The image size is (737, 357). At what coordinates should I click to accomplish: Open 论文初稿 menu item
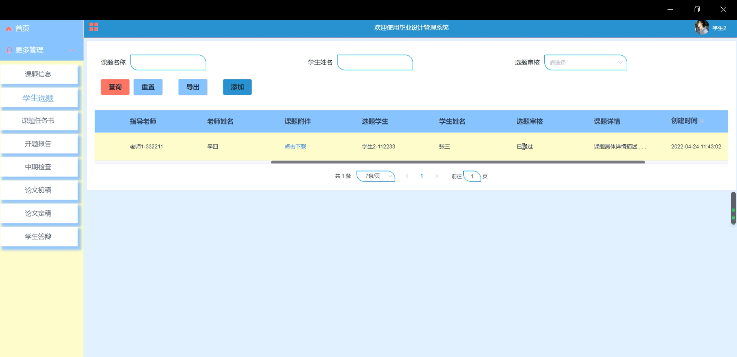coord(39,190)
